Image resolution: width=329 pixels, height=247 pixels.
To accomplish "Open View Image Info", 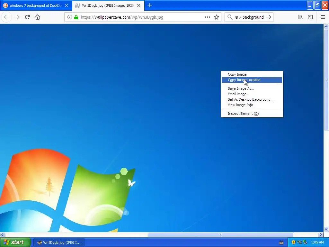I will pos(252,105).
